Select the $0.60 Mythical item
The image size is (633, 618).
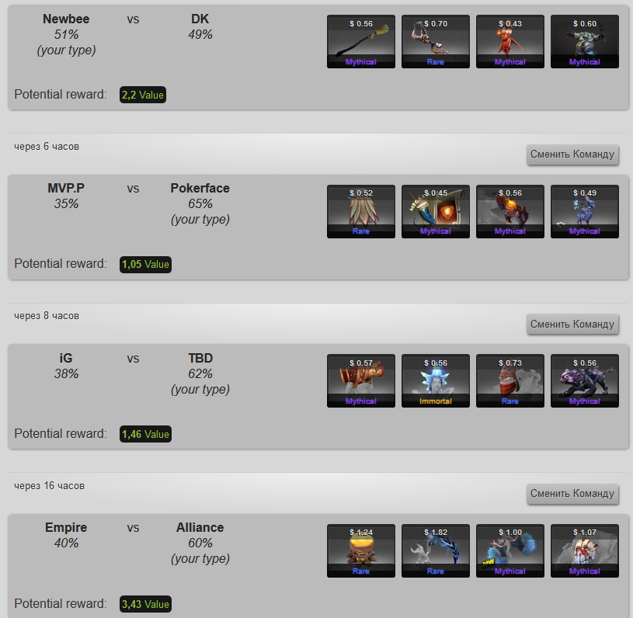pos(585,42)
